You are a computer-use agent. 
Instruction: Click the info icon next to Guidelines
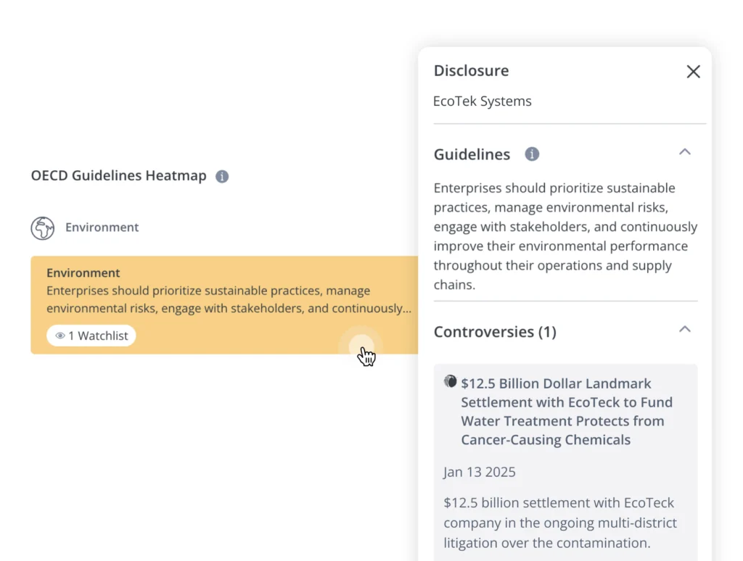pyautogui.click(x=532, y=154)
